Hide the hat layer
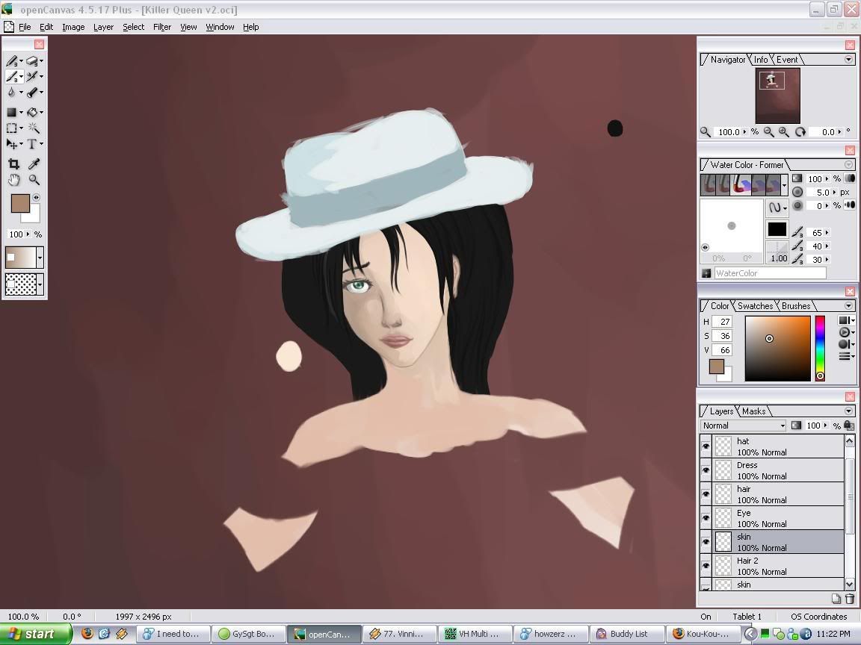Image resolution: width=861 pixels, height=645 pixels. point(706,446)
